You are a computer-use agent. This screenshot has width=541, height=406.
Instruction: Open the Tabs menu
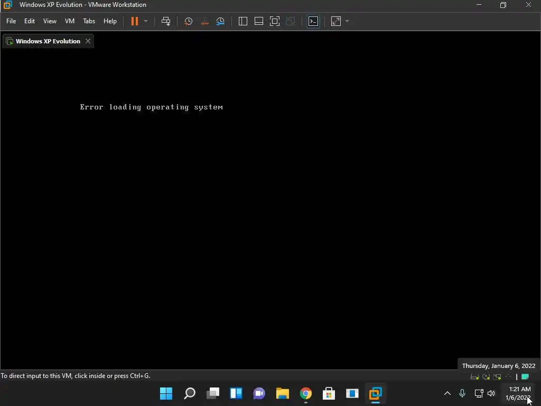coord(89,21)
